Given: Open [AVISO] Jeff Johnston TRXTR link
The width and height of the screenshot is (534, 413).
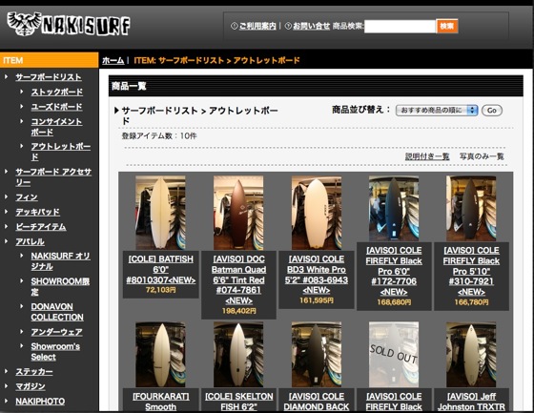Looking at the screenshot, I should (471, 402).
